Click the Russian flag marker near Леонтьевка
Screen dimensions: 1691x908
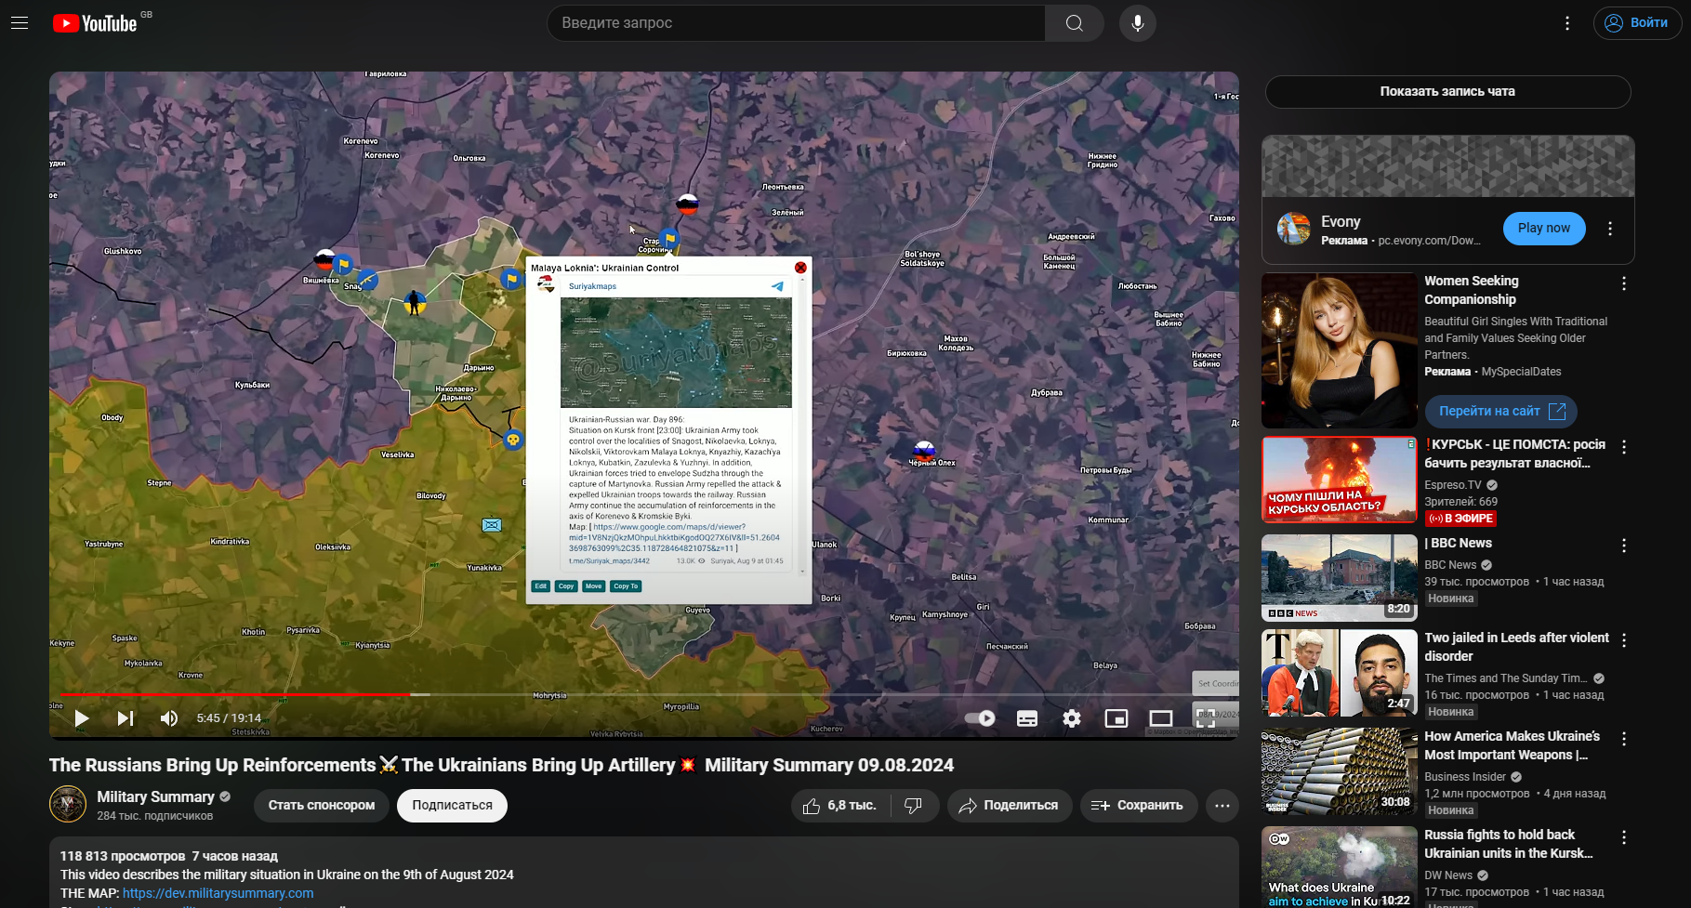(687, 204)
